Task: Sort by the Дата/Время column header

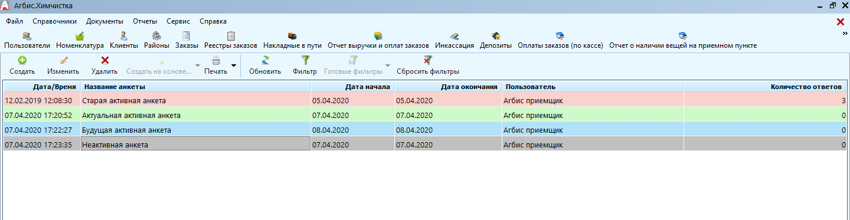Action: point(42,87)
